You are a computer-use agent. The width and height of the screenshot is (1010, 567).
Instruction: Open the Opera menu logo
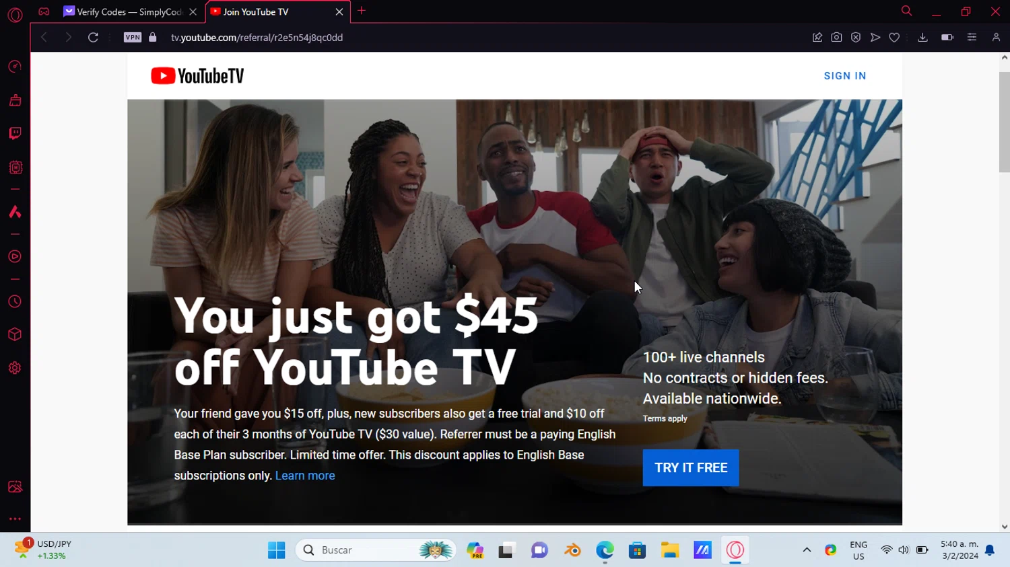[15, 14]
